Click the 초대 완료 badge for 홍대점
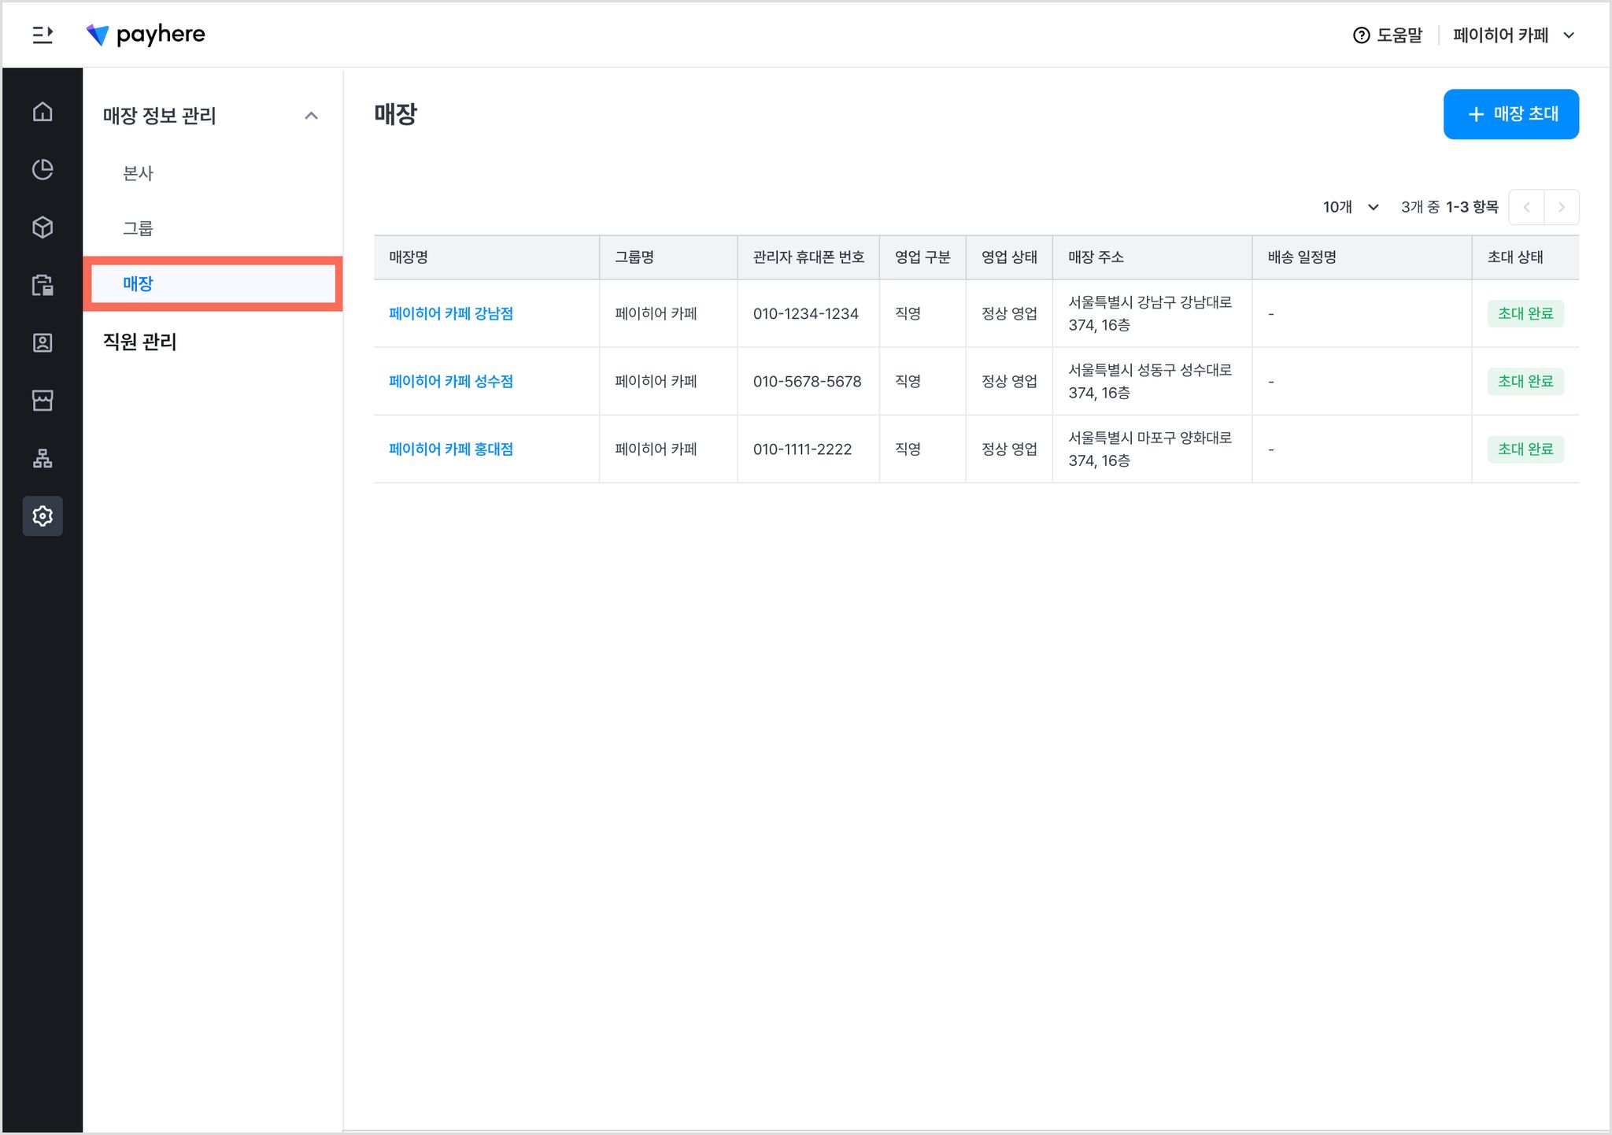The image size is (1612, 1135). point(1525,449)
